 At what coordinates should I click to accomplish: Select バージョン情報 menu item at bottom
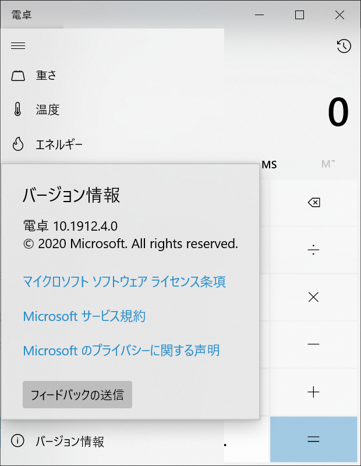(x=112, y=442)
